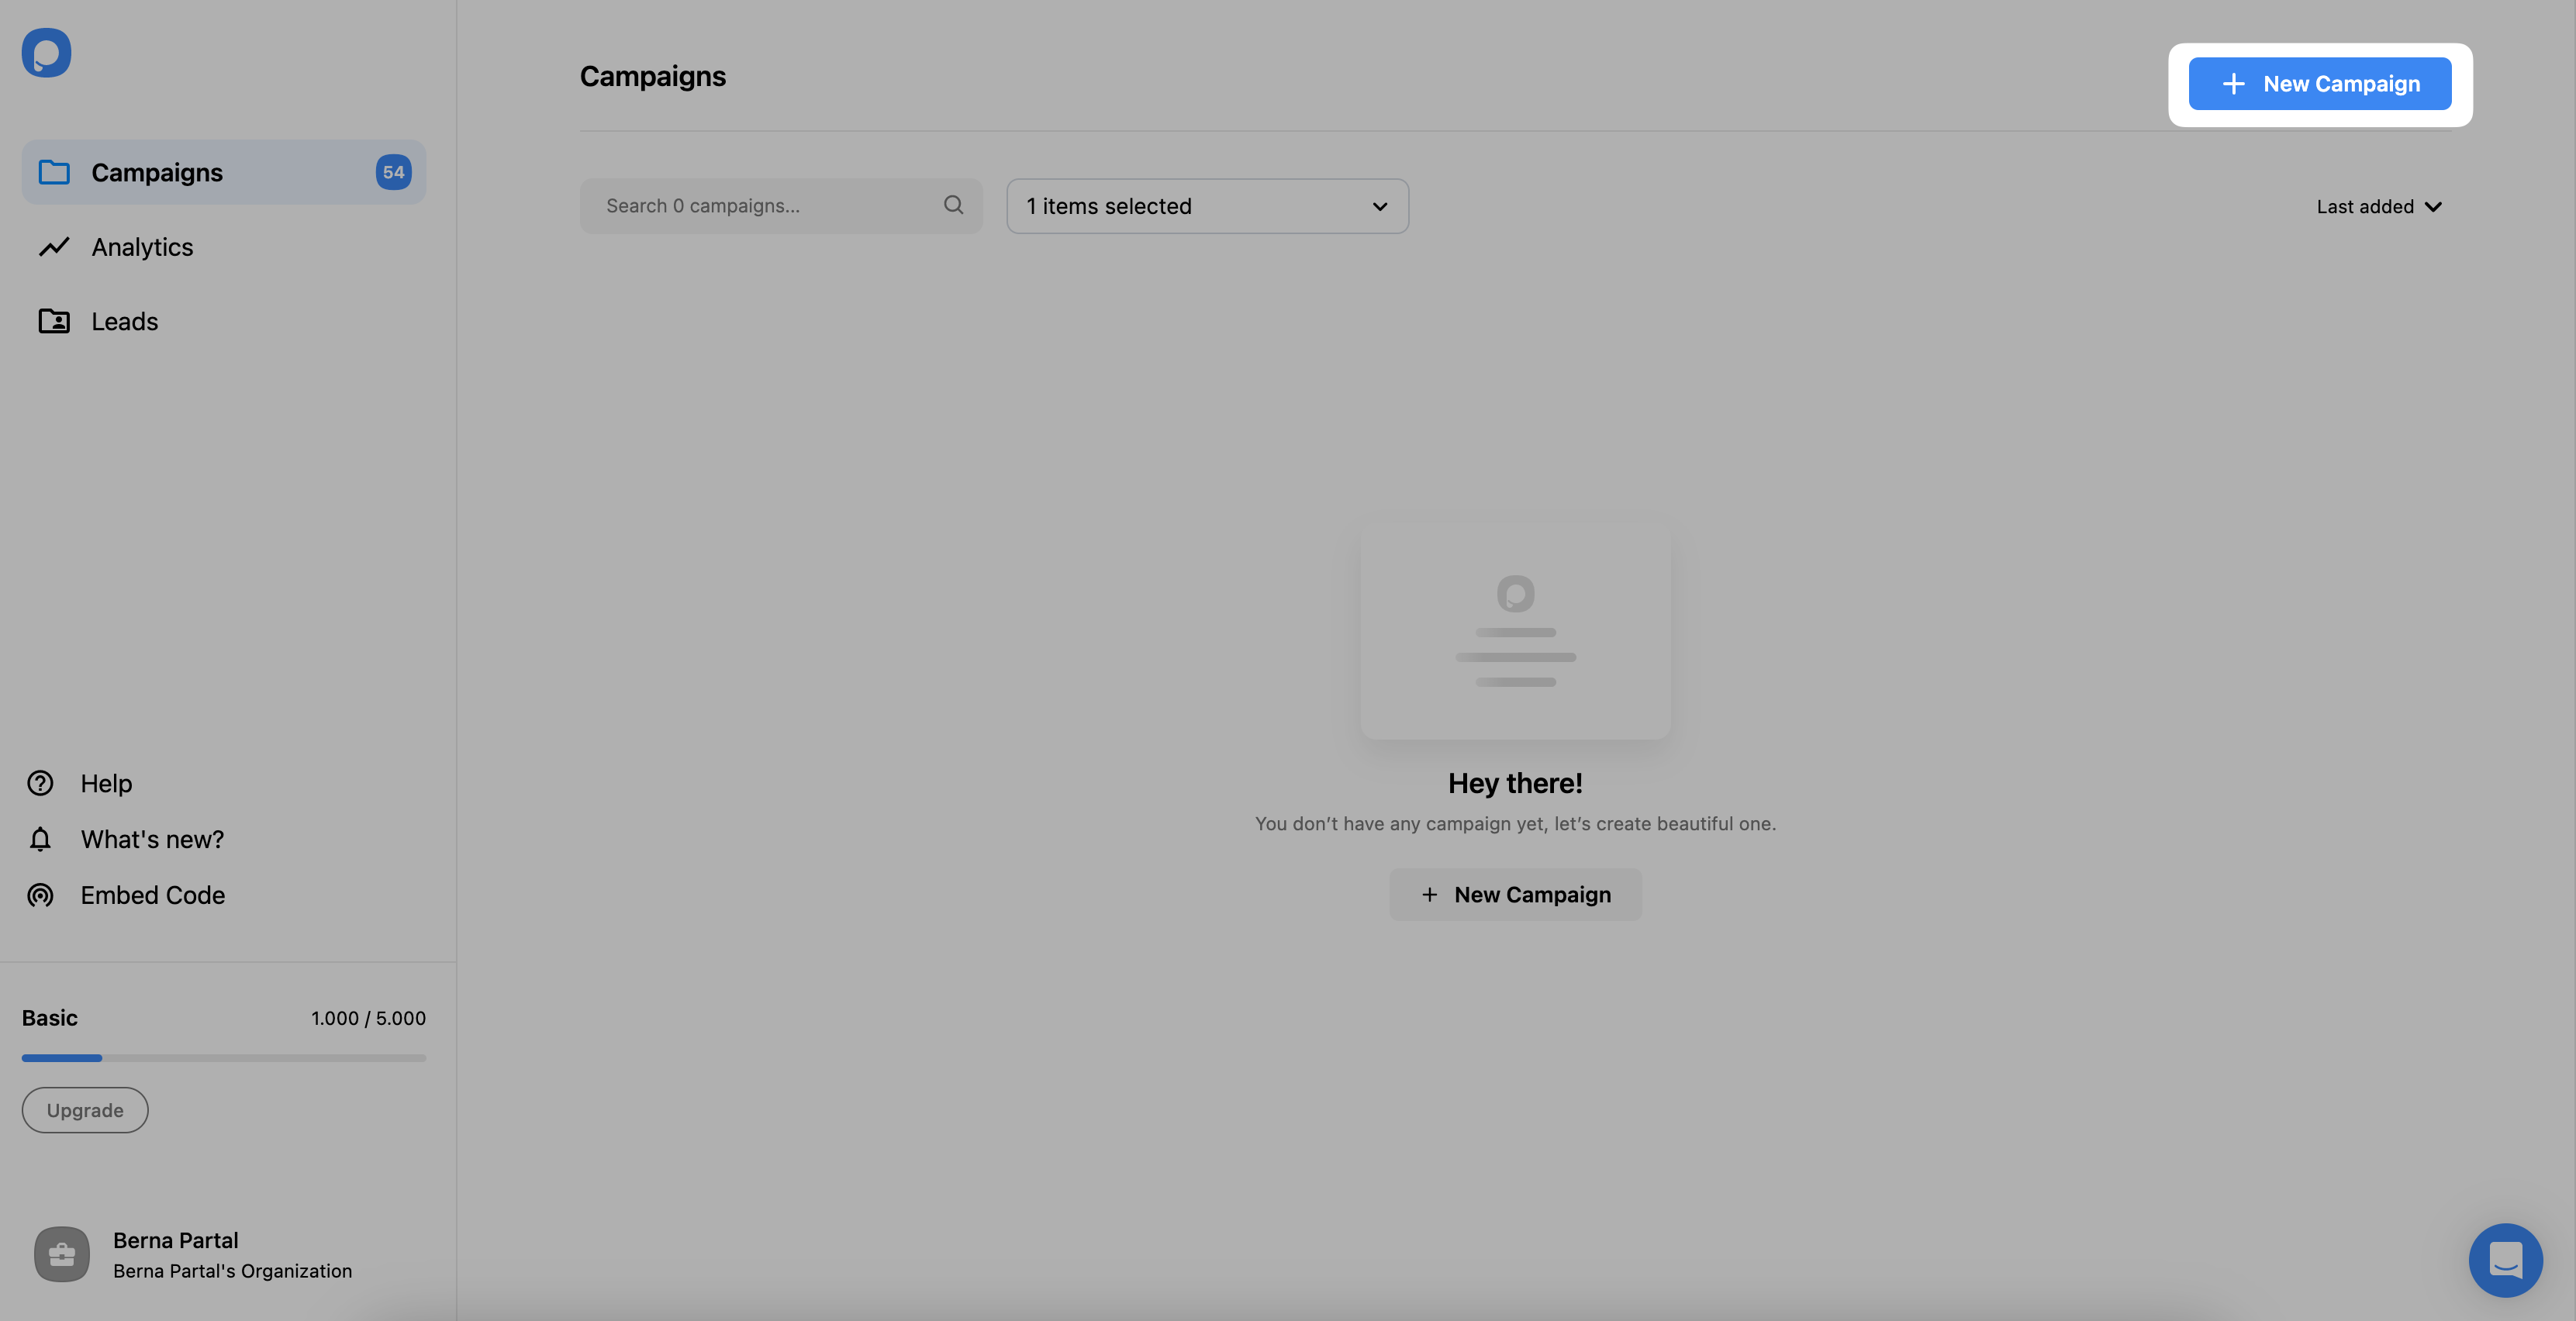This screenshot has width=2576, height=1321.
Task: Select the Analytics menu item in sidebar
Action: (x=142, y=246)
